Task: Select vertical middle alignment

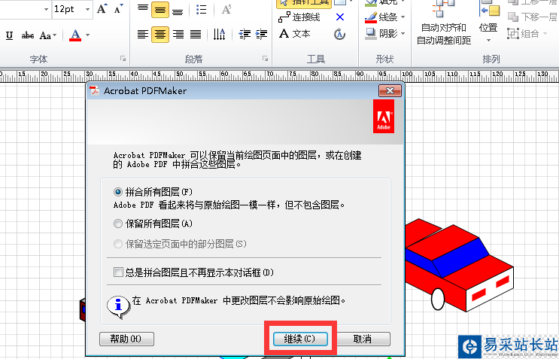Action: tap(160, 9)
